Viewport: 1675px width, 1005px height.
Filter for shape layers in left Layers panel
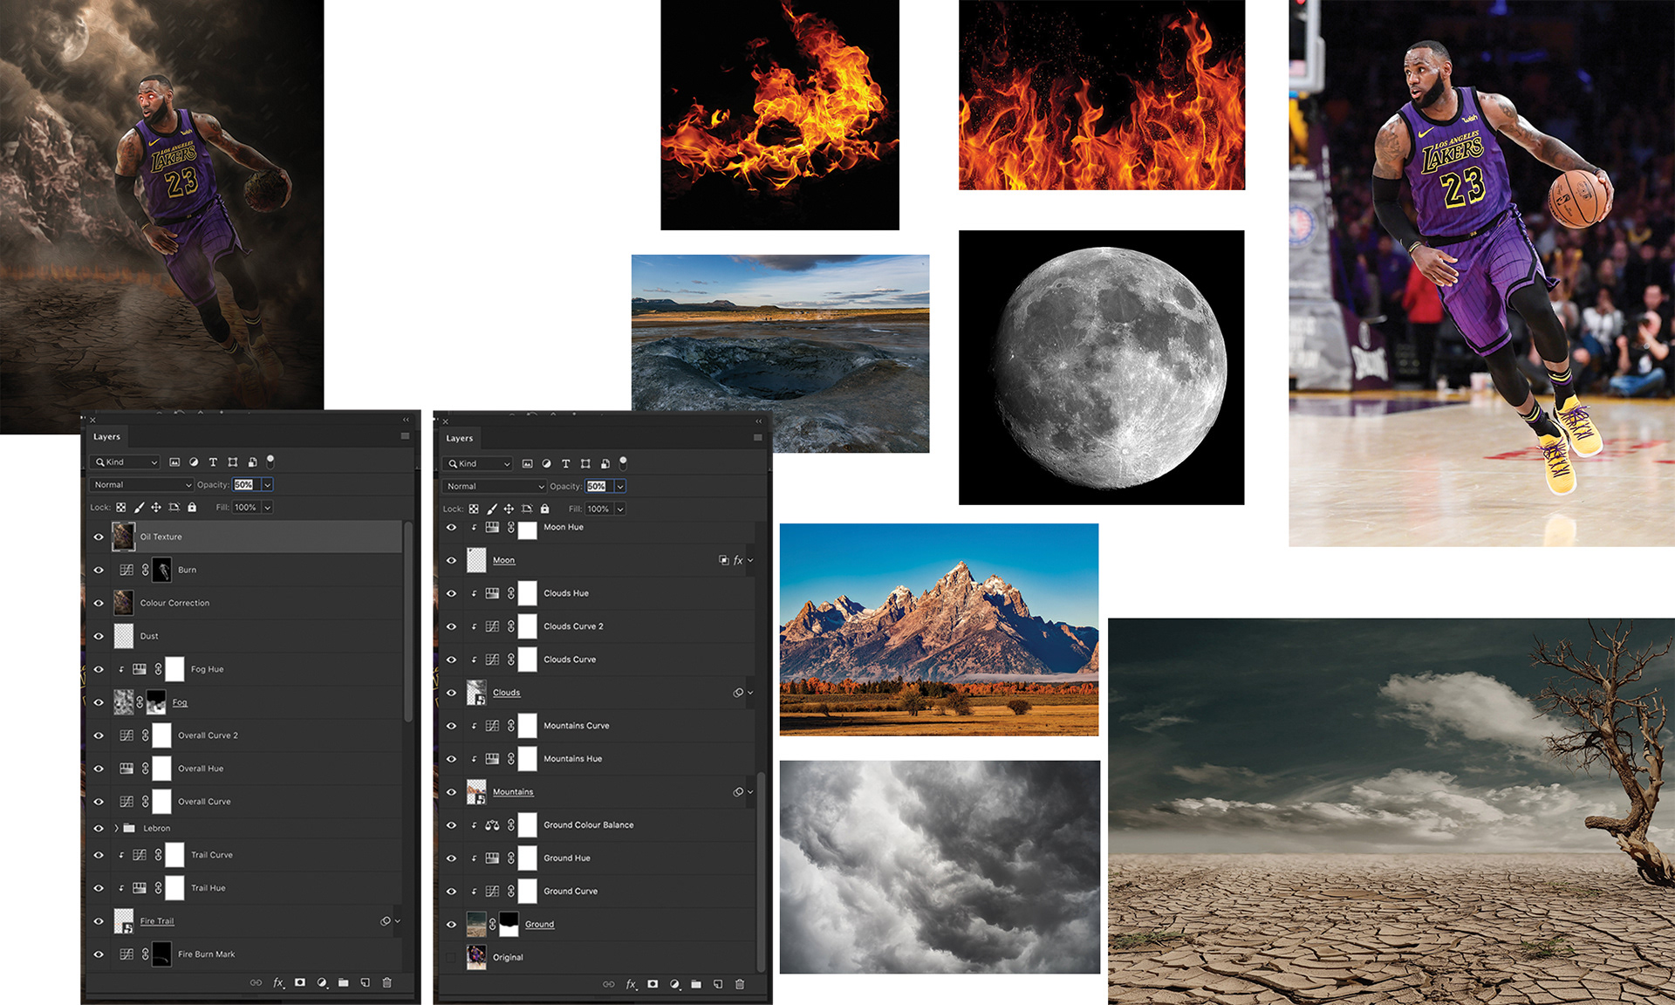(233, 462)
